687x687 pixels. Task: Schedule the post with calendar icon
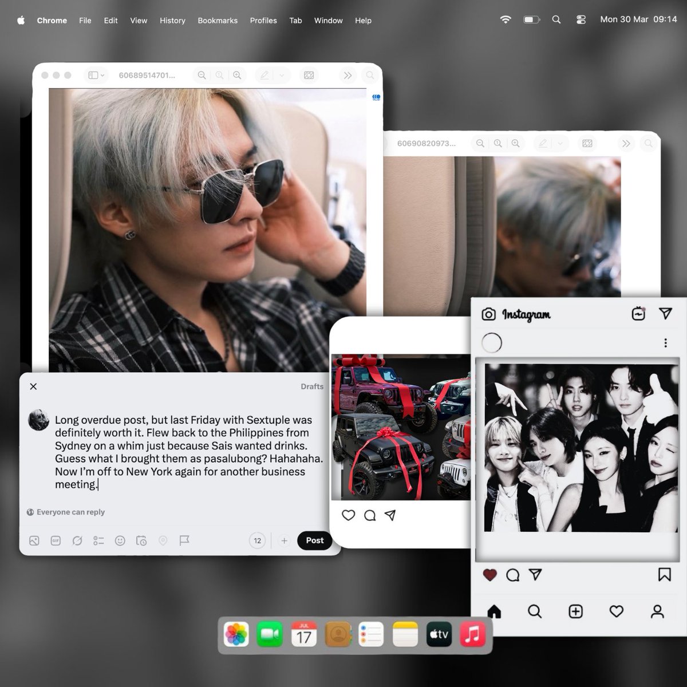pos(141,540)
